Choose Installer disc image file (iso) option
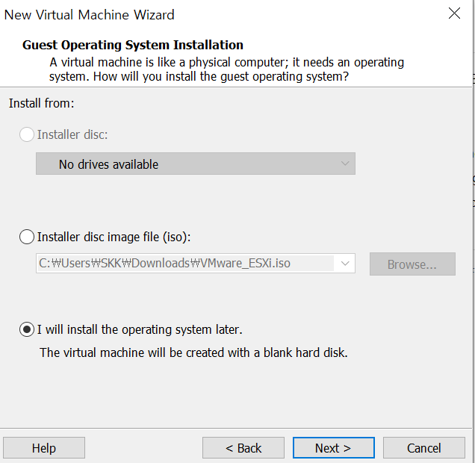The width and height of the screenshot is (475, 463). [x=27, y=237]
